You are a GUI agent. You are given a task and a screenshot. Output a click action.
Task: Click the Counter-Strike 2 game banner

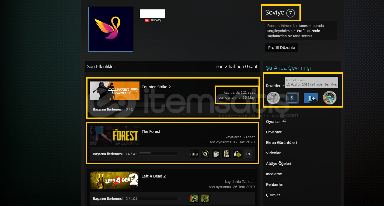115,91
